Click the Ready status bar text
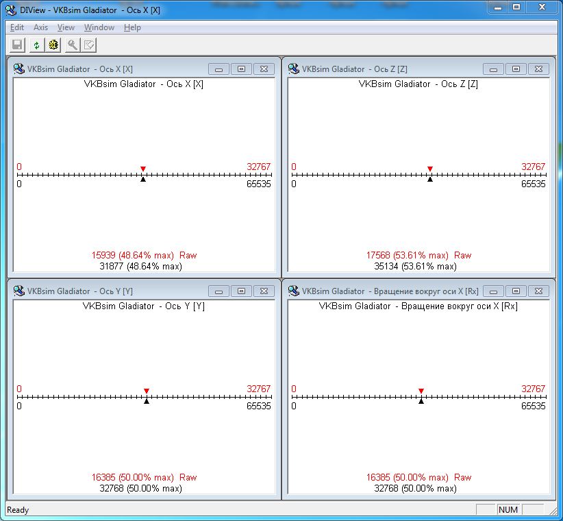The height and width of the screenshot is (521, 563). [x=18, y=510]
